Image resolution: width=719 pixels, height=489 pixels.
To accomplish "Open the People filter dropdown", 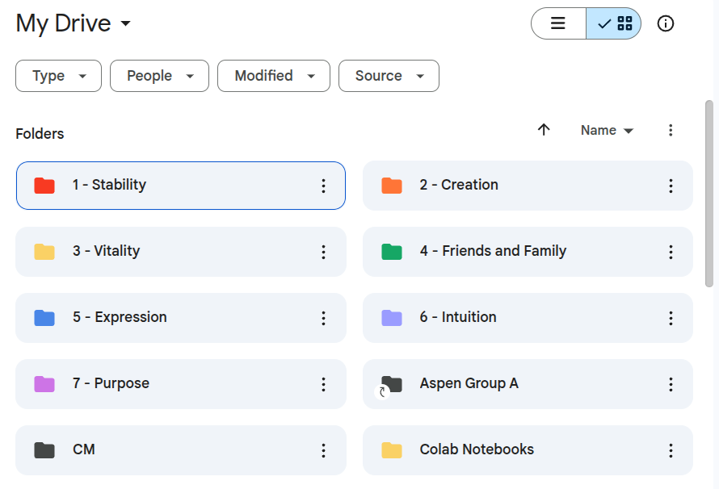I will click(x=159, y=76).
